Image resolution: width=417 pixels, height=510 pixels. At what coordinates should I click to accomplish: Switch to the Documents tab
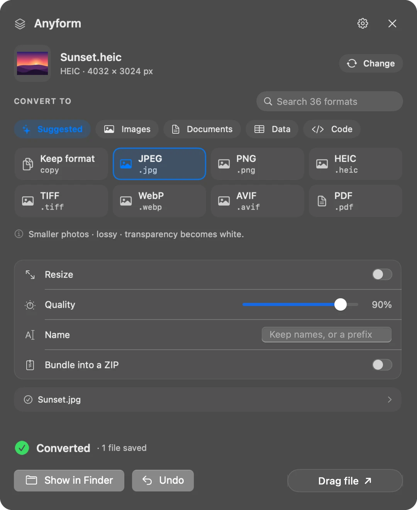(202, 129)
